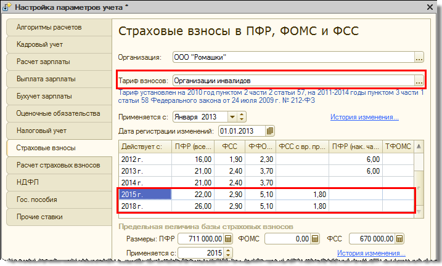Click ellipsis button in Организация field
442x266 pixels.
coord(419,57)
